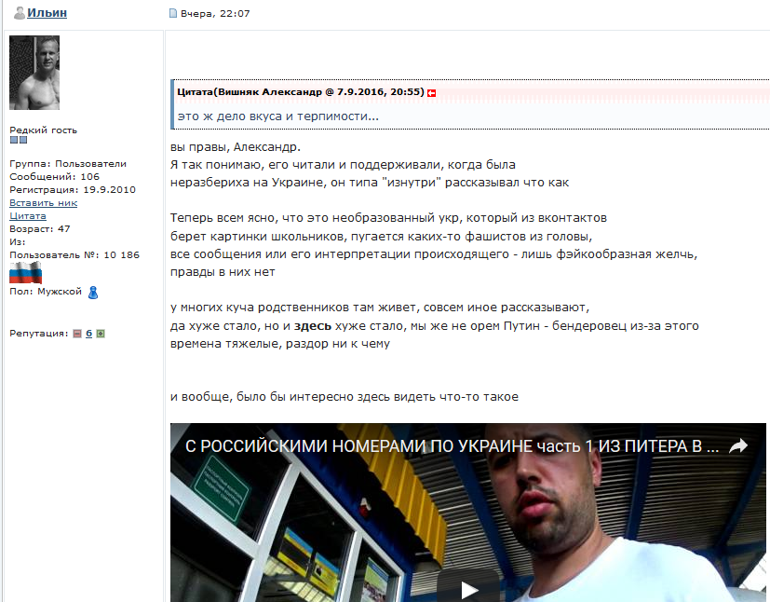This screenshot has height=602, width=770.
Task: Click the video share arrow icon
Action: point(738,446)
